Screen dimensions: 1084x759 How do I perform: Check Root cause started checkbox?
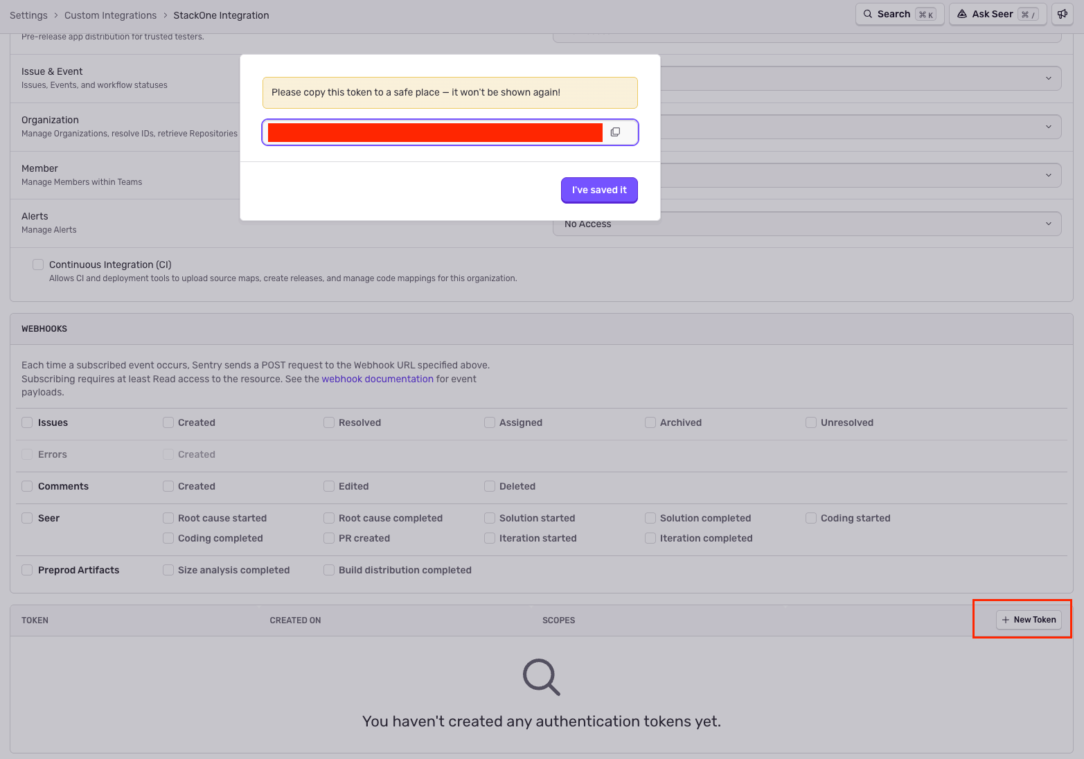pos(168,518)
